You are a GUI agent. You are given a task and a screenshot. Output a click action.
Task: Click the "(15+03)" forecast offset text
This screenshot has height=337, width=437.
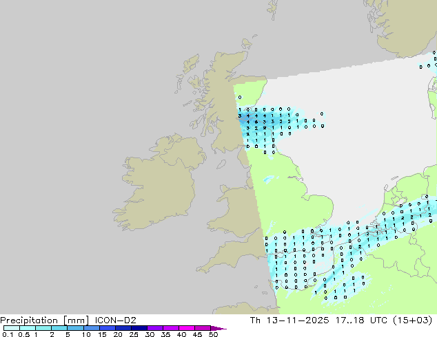coord(413,320)
